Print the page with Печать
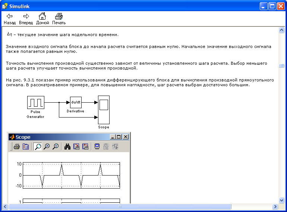This screenshot has height=212, width=287. coord(59,19)
